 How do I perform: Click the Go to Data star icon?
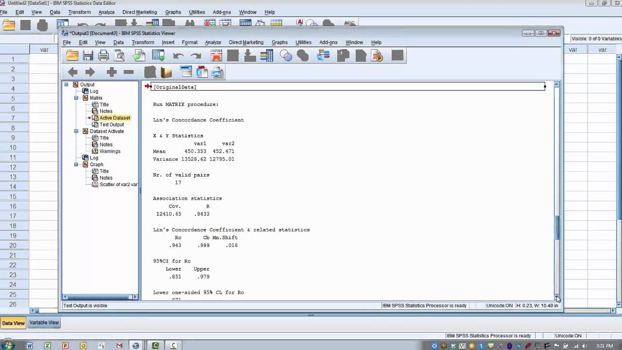216,56
